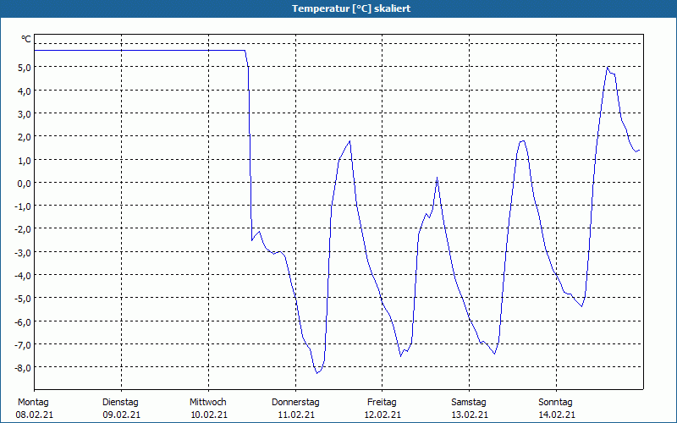Click the '4,0' y-axis value
This screenshot has height=423, width=677.
click(25, 91)
